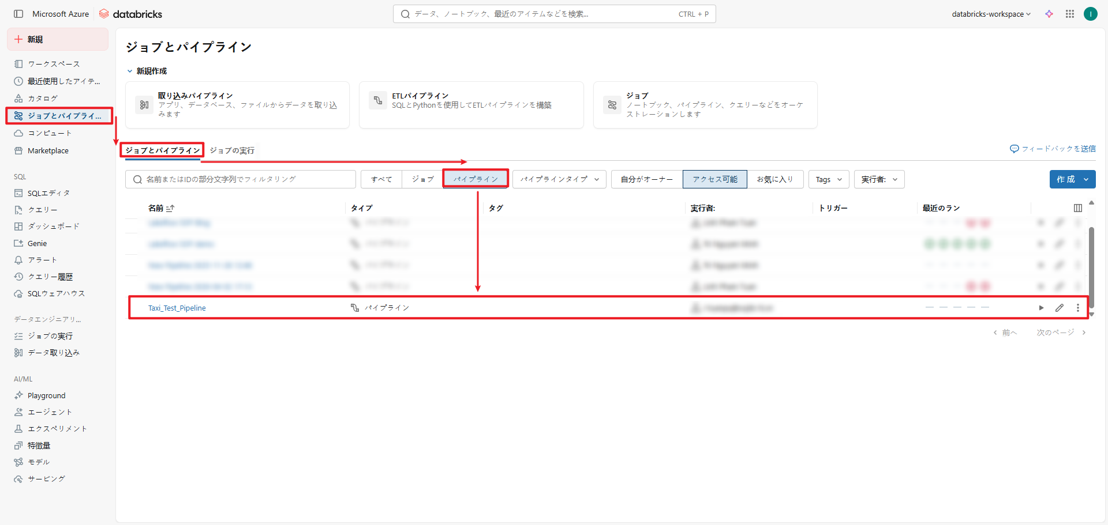This screenshot has height=525, width=1108.
Task: Toggle the お気に入り filter
Action: coord(774,179)
